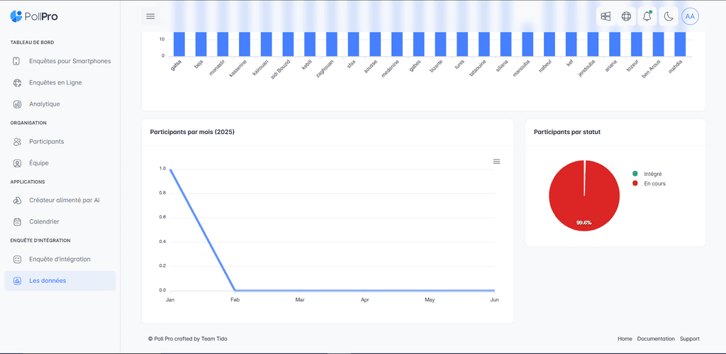This screenshot has width=726, height=354.
Task: Click the Équipe sidebar icon
Action: coord(17,163)
